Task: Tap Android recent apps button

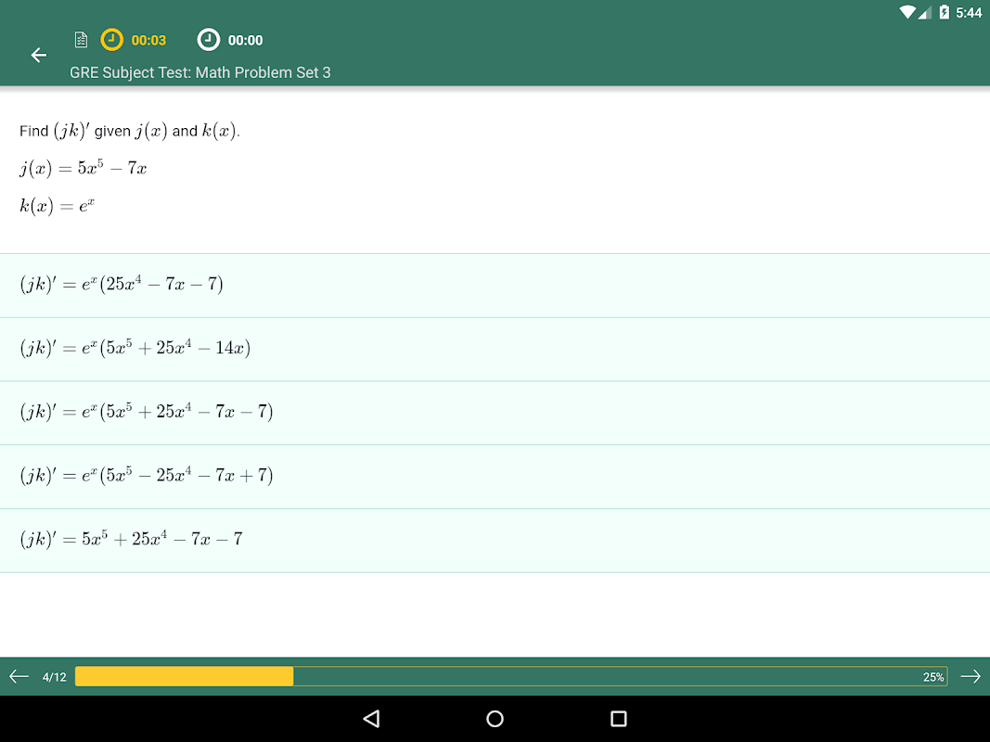Action: tap(619, 719)
